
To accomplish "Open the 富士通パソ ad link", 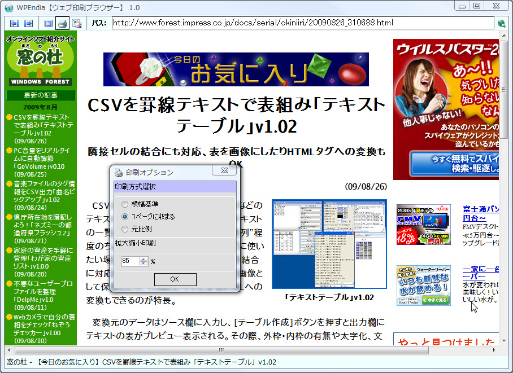I will pos(481,213).
